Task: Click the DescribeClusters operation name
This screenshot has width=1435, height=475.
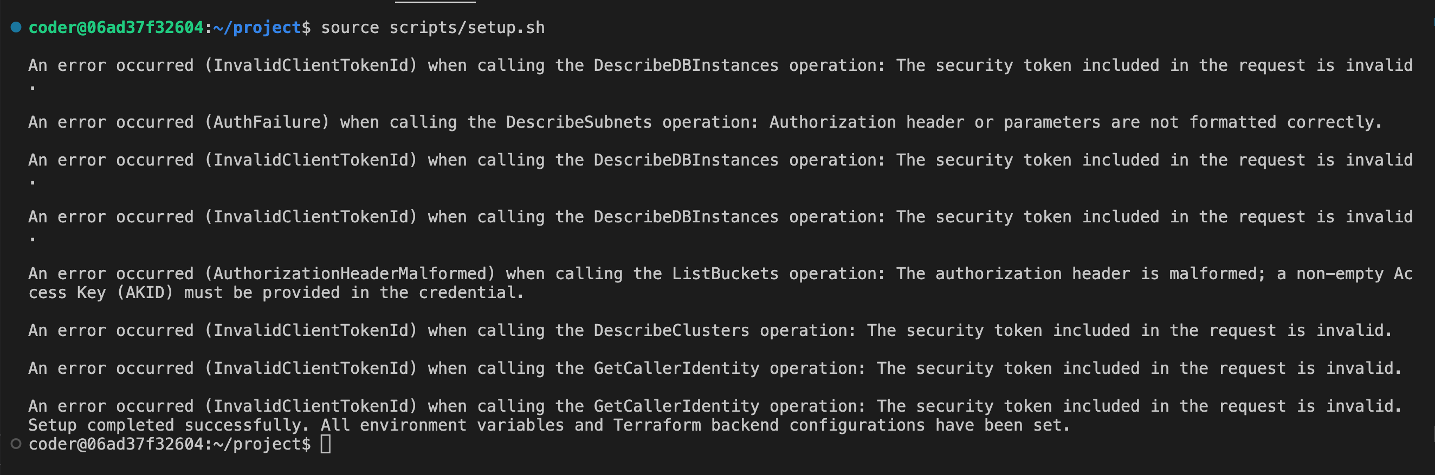Action: (x=671, y=330)
